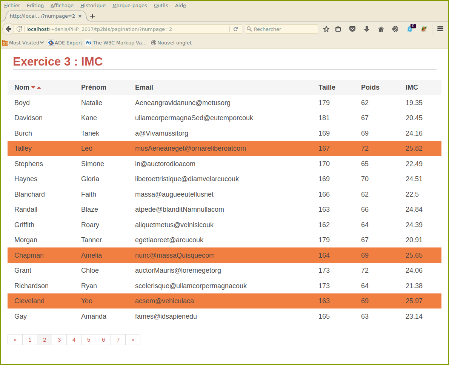Open the downloads arrow icon
The height and width of the screenshot is (365, 449).
tap(367, 29)
